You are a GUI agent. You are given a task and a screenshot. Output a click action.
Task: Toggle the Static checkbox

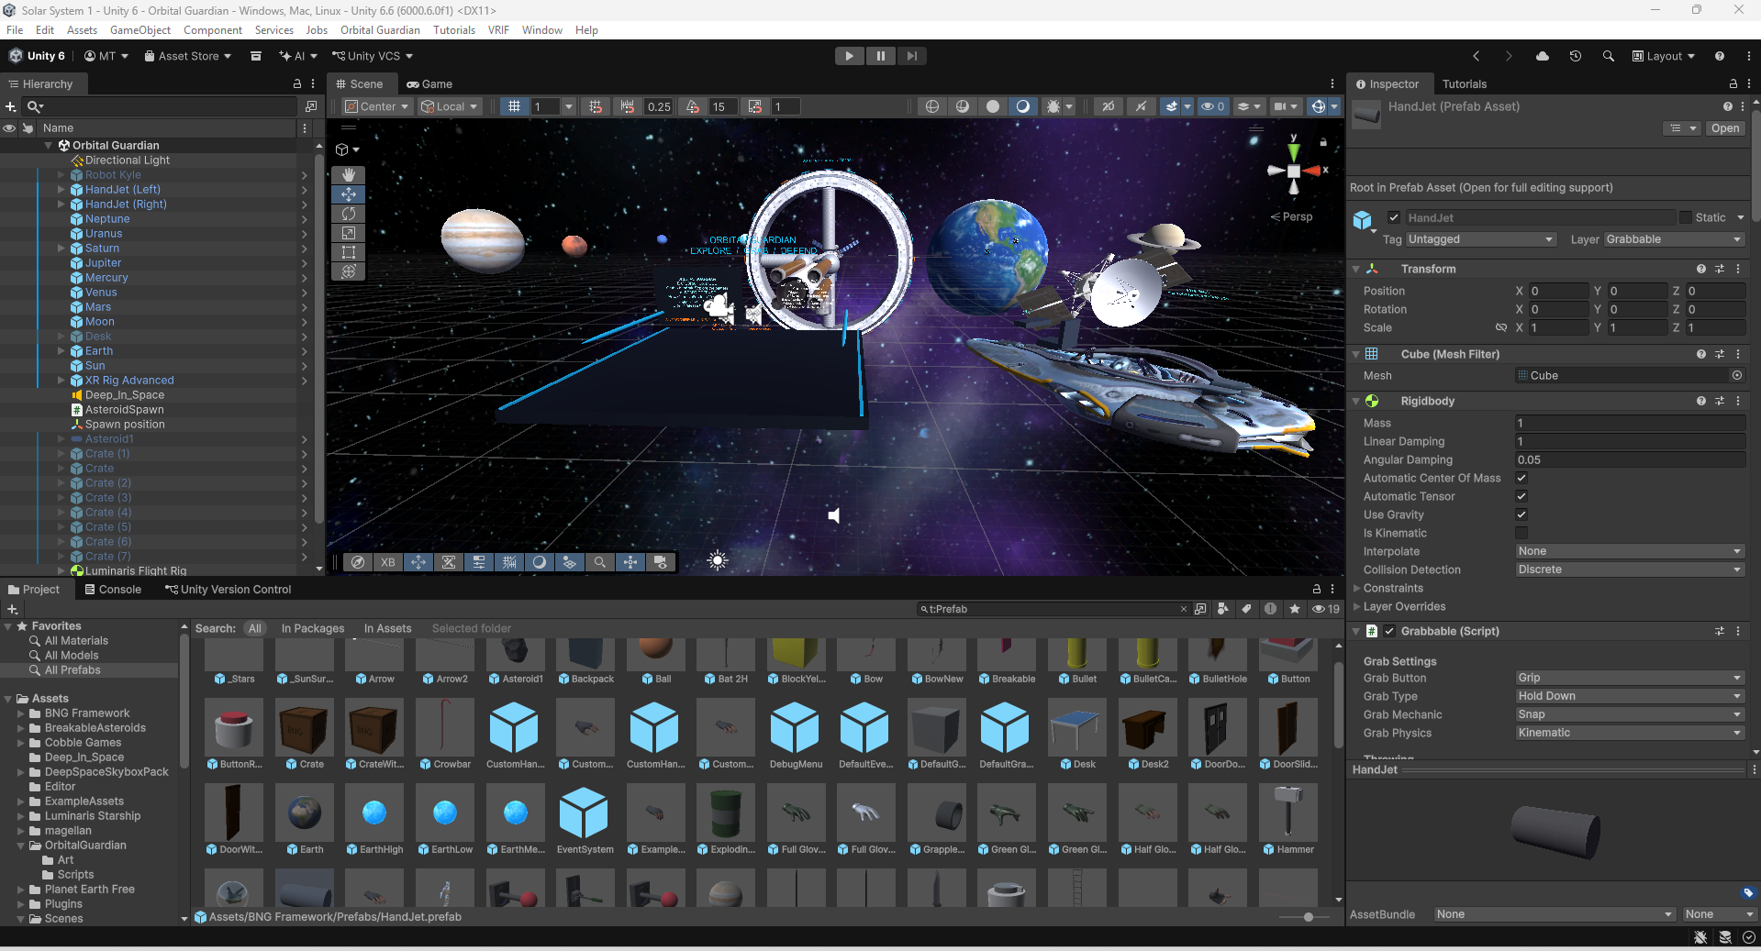click(1686, 217)
